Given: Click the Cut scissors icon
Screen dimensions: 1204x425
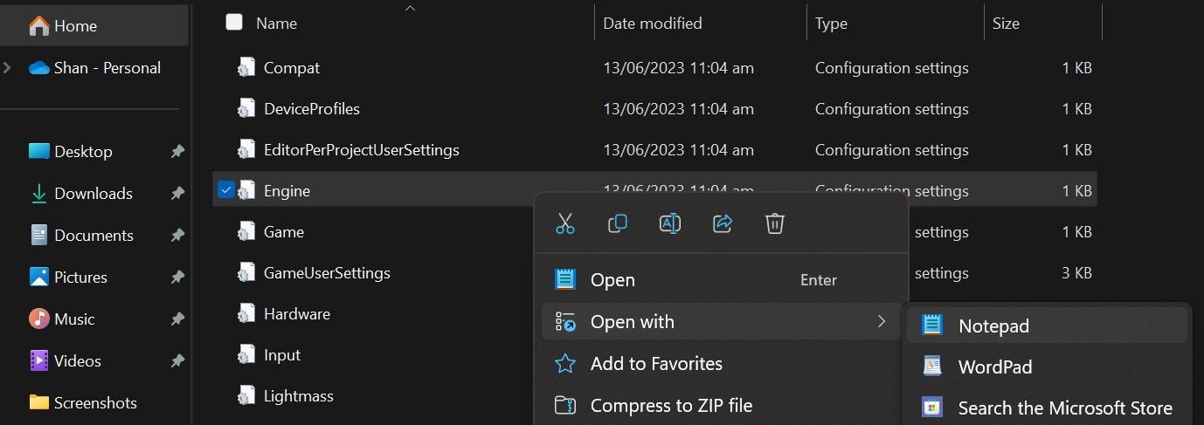Looking at the screenshot, I should pos(565,224).
